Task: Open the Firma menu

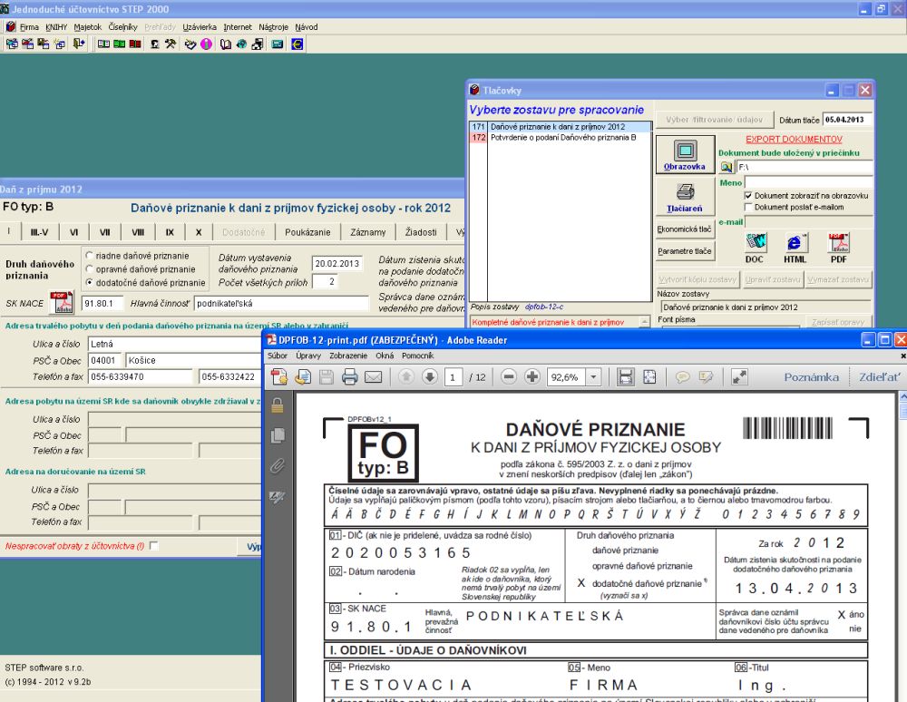Action: point(29,27)
